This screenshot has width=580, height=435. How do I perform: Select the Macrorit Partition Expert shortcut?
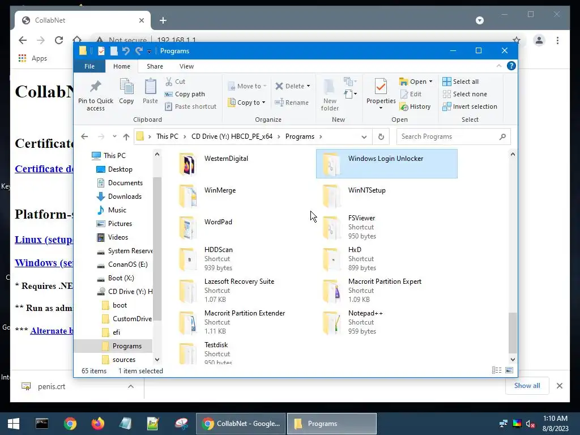[x=386, y=291]
